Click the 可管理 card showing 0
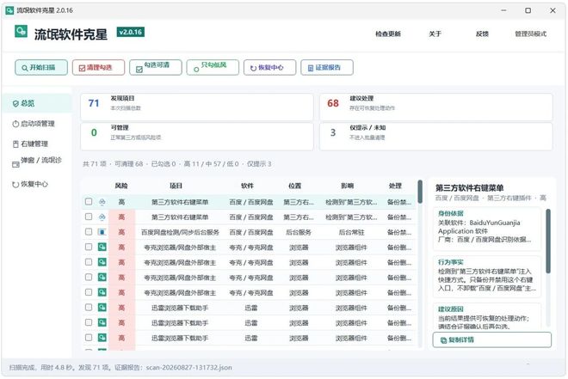This screenshot has width=568, height=379. pos(197,137)
